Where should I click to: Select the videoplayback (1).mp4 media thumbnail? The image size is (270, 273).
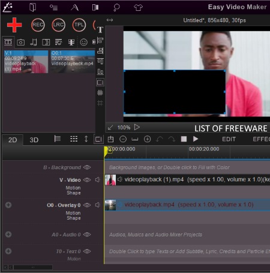pos(26,62)
